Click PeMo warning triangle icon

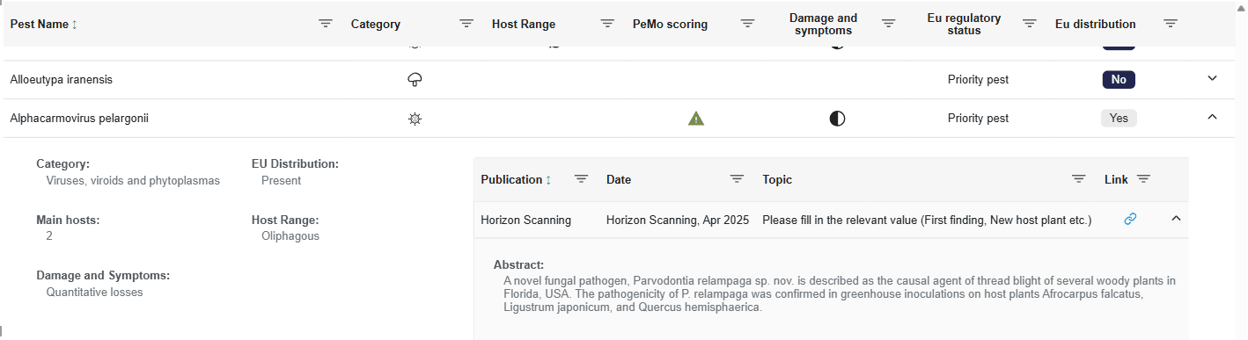click(x=696, y=119)
